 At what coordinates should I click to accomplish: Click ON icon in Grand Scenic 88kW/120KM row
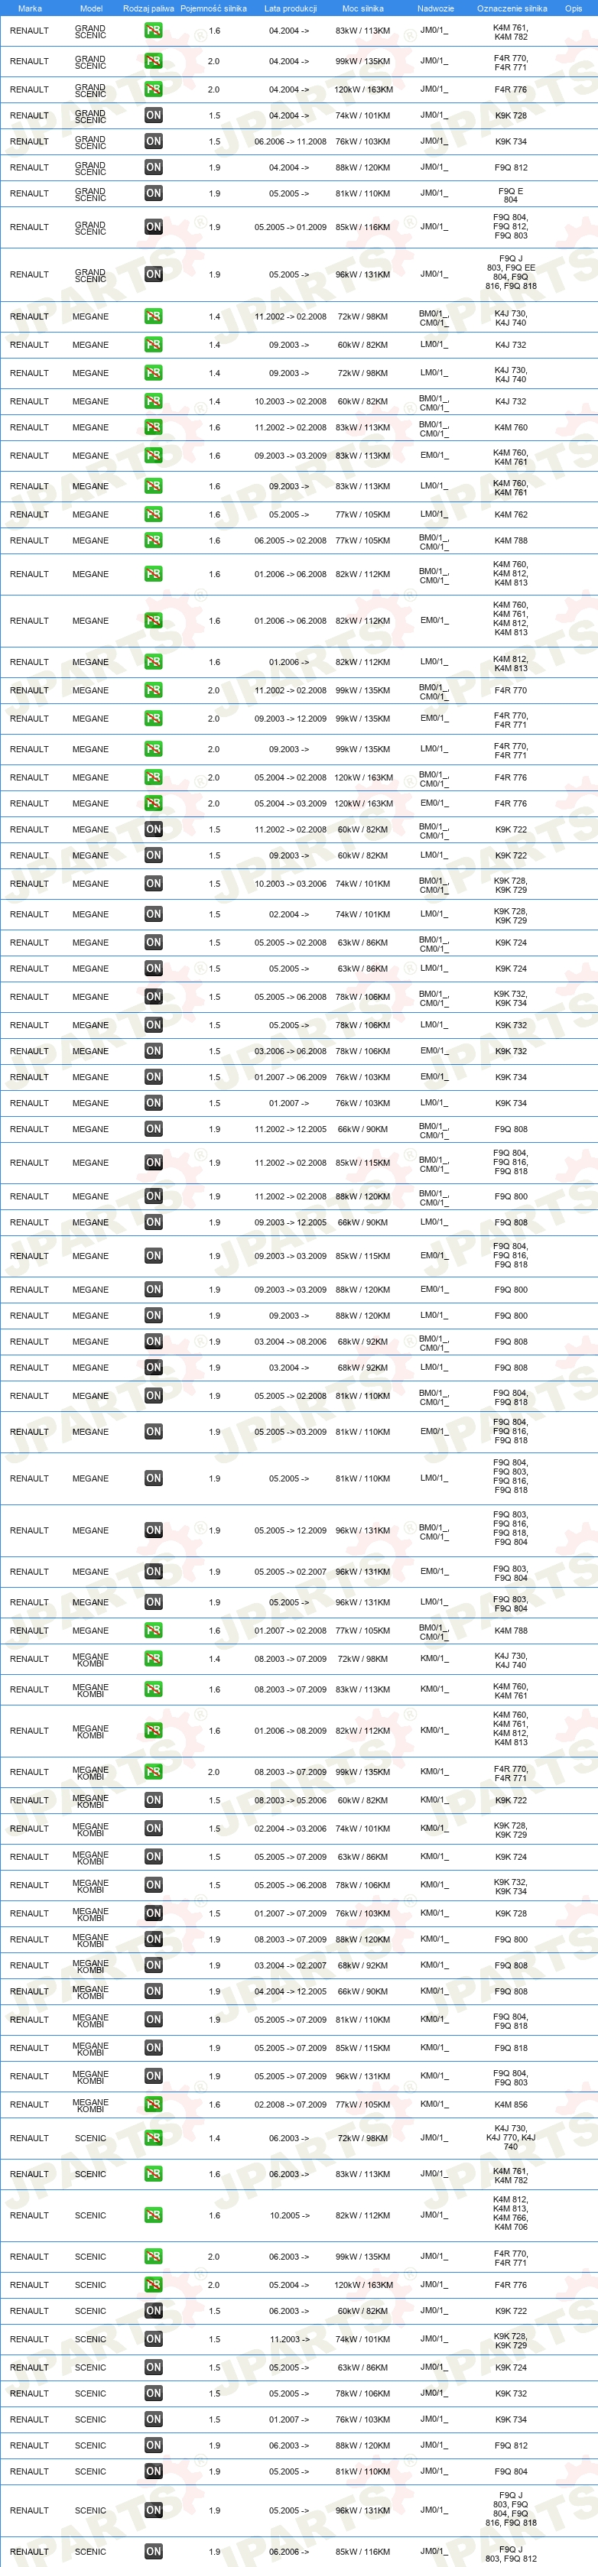tap(152, 167)
